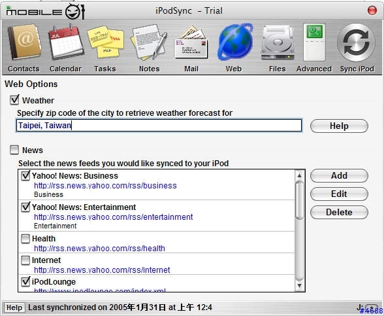Click 'Entertainment' category text under feed
The height and width of the screenshot is (316, 384).
click(x=56, y=226)
